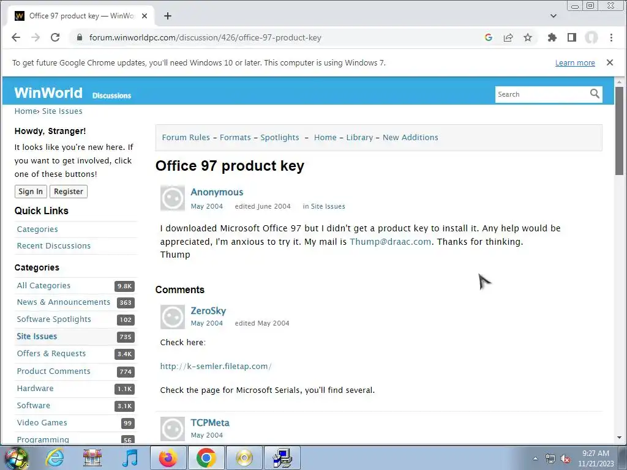
Task: Click the muted volume tray icon
Action: coord(565,459)
